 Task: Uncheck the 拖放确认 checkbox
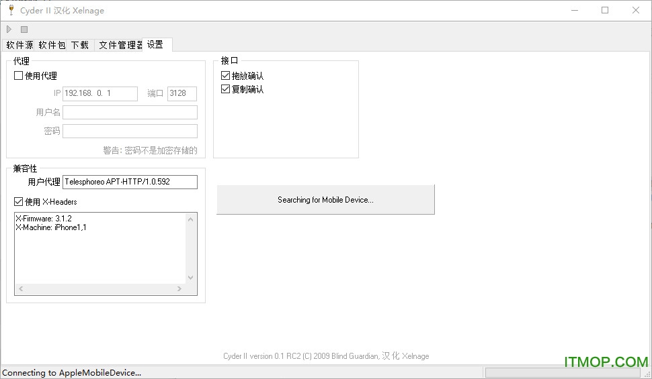tap(226, 76)
